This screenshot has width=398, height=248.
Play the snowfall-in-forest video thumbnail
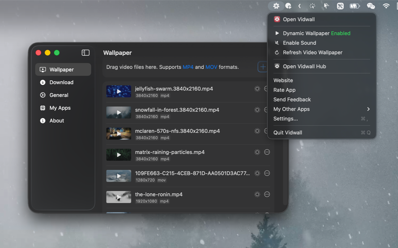(x=119, y=112)
